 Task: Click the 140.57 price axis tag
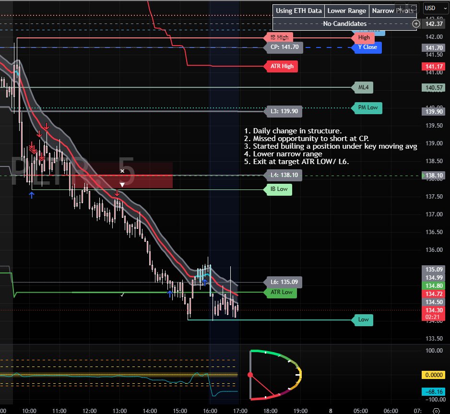pos(434,88)
